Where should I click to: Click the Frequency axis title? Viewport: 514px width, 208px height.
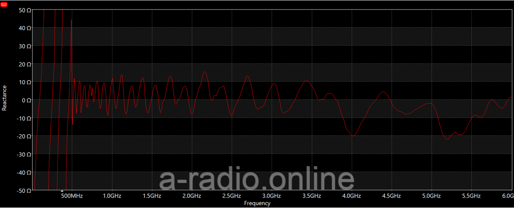pos(257,203)
